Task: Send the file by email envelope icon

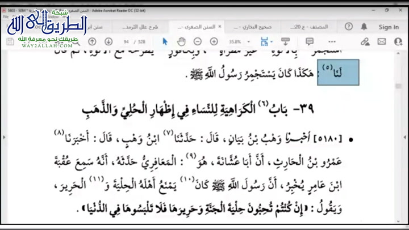Action: click(382, 41)
